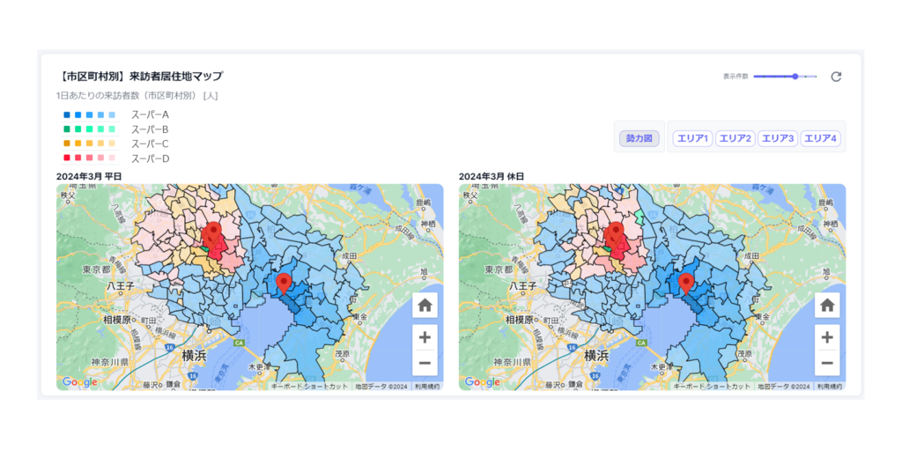Open 利用規約 link on the weekday map
Screen dimensions: 902x450
[x=427, y=387]
